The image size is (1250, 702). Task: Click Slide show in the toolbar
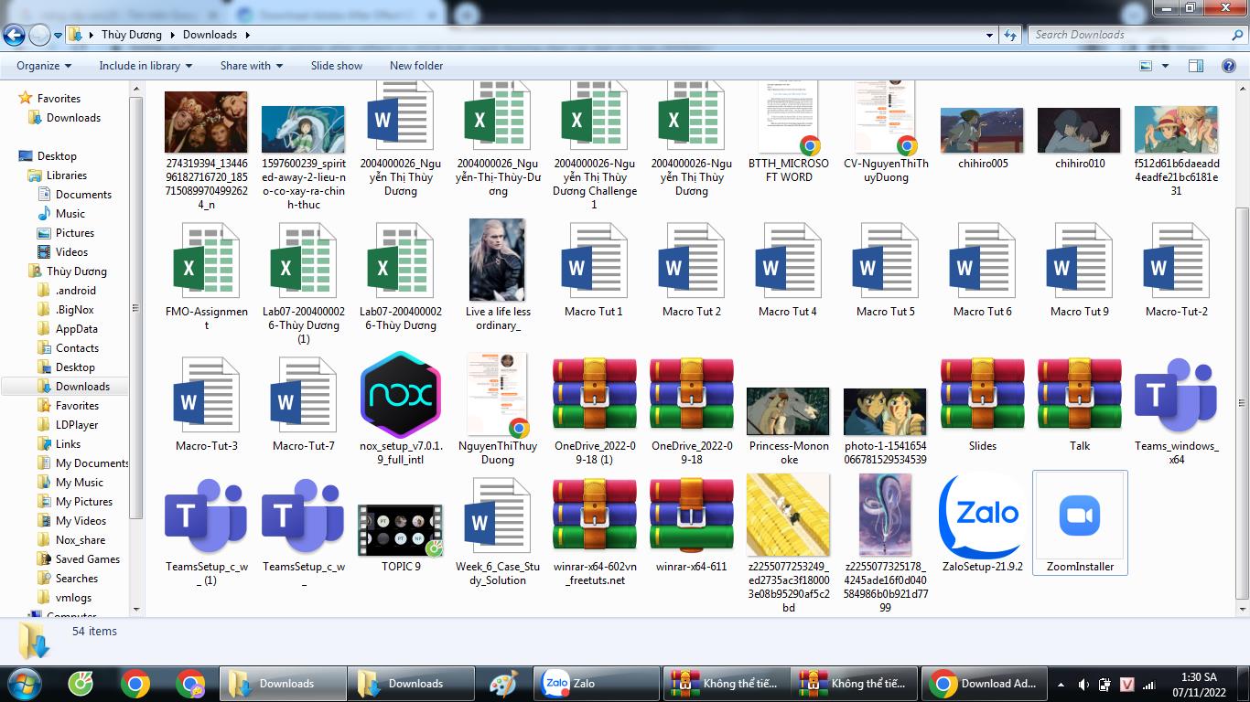pyautogui.click(x=336, y=66)
